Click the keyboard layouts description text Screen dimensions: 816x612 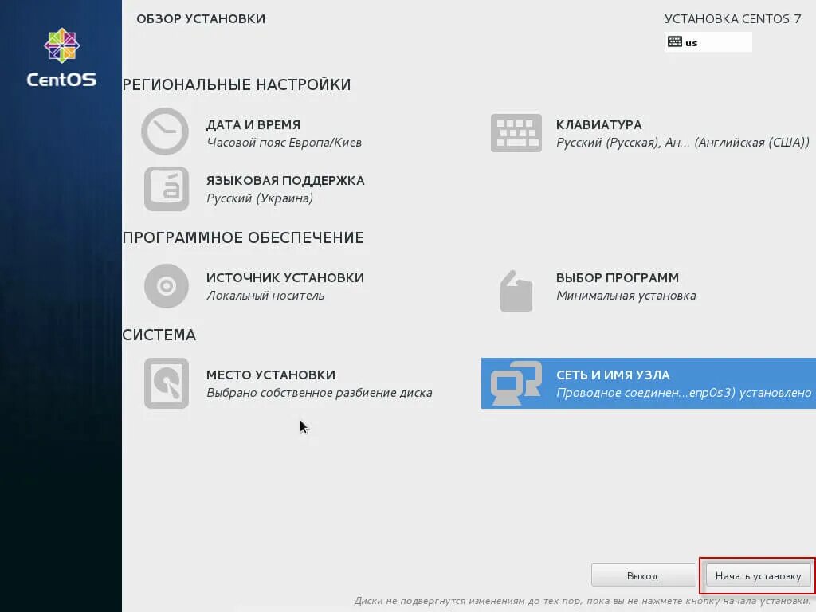pos(683,143)
